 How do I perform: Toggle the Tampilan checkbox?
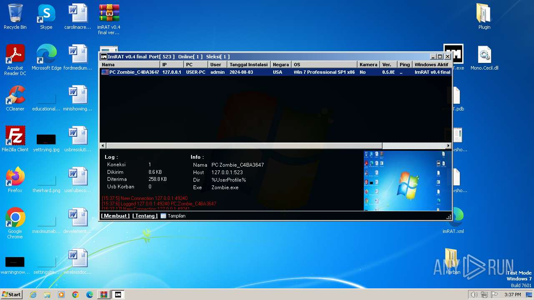pos(163,216)
